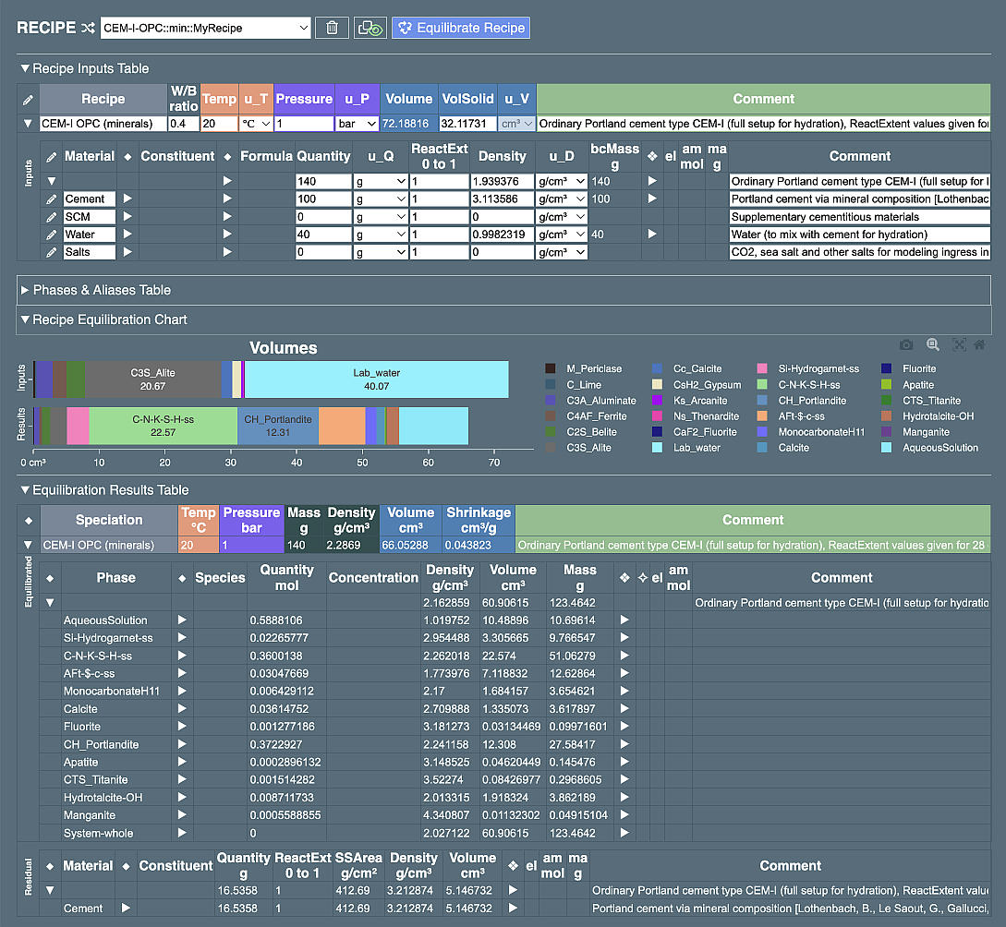This screenshot has height=927, width=1006.
Task: Click the pencil icon in the Recipe header row
Action: tap(27, 99)
